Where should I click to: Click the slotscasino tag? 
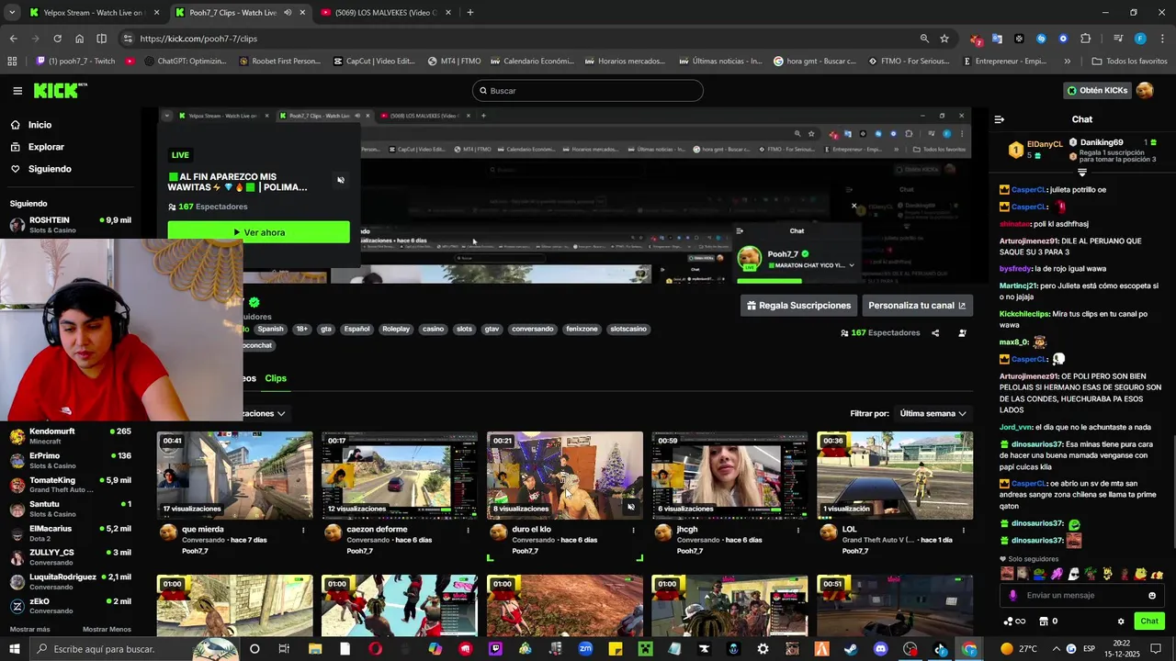pyautogui.click(x=628, y=329)
